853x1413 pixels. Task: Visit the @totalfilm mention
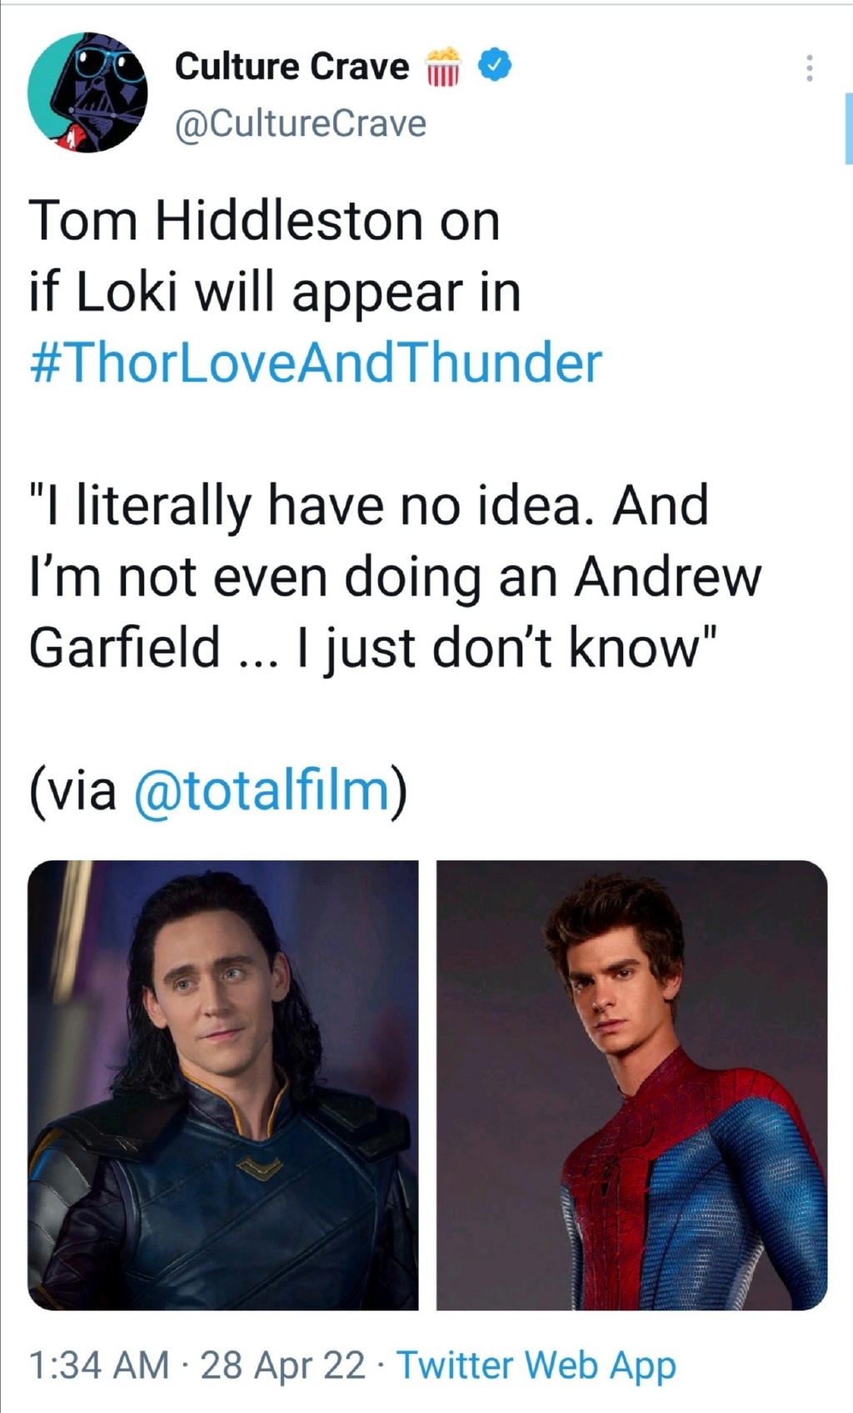(262, 789)
